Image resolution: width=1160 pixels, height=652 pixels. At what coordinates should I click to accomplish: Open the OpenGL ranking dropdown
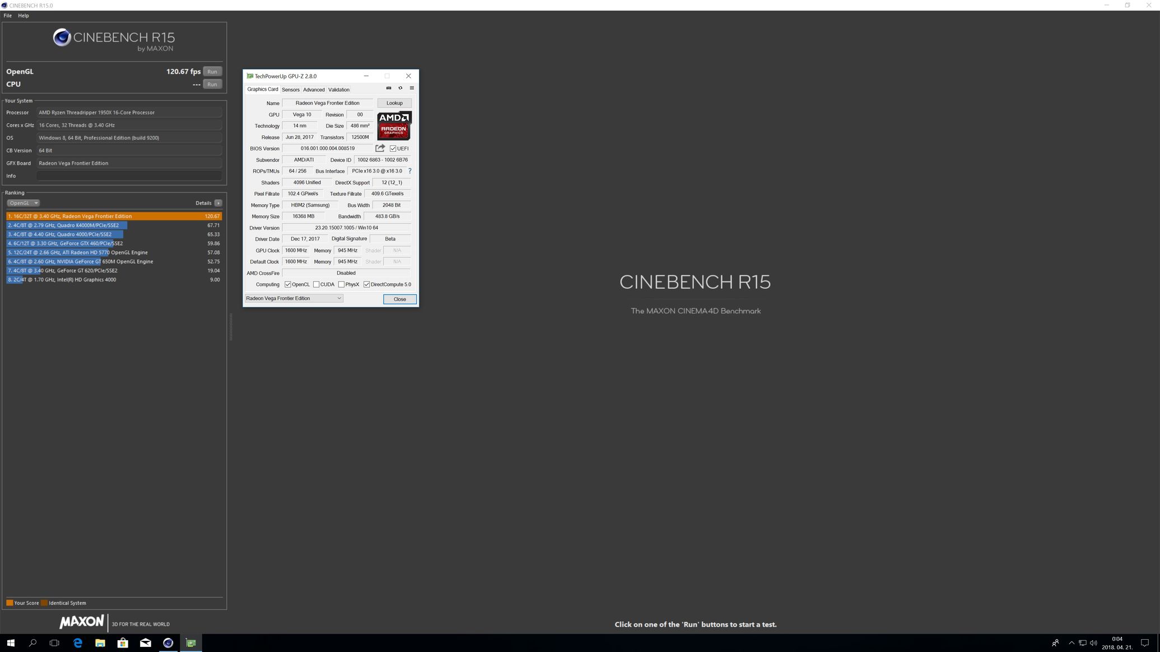click(x=23, y=203)
